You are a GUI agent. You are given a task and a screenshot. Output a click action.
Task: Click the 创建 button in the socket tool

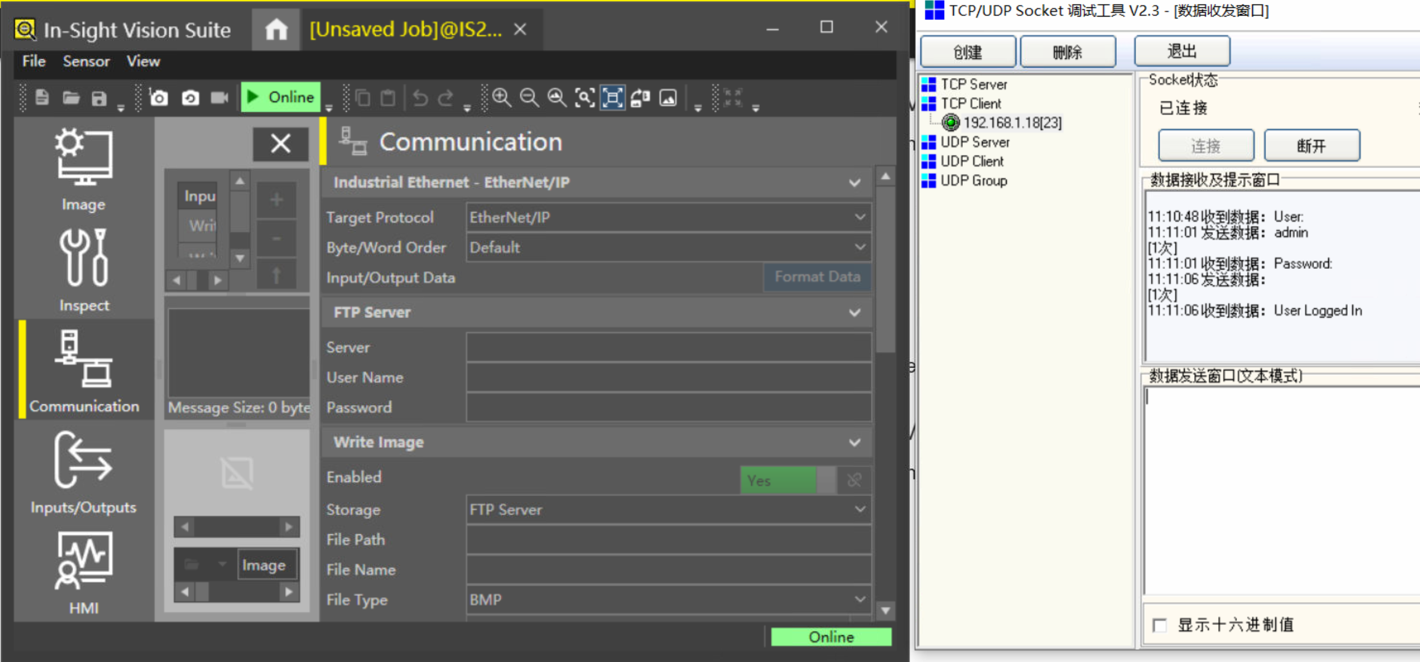tap(967, 51)
